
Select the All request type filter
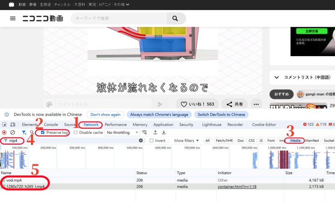(207, 140)
